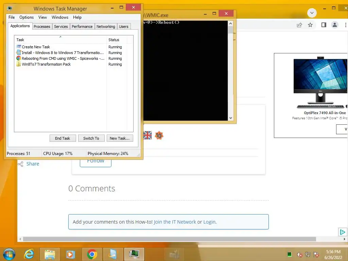The image size is (348, 261).
Task: Select the Applications tab
Action: tap(20, 26)
